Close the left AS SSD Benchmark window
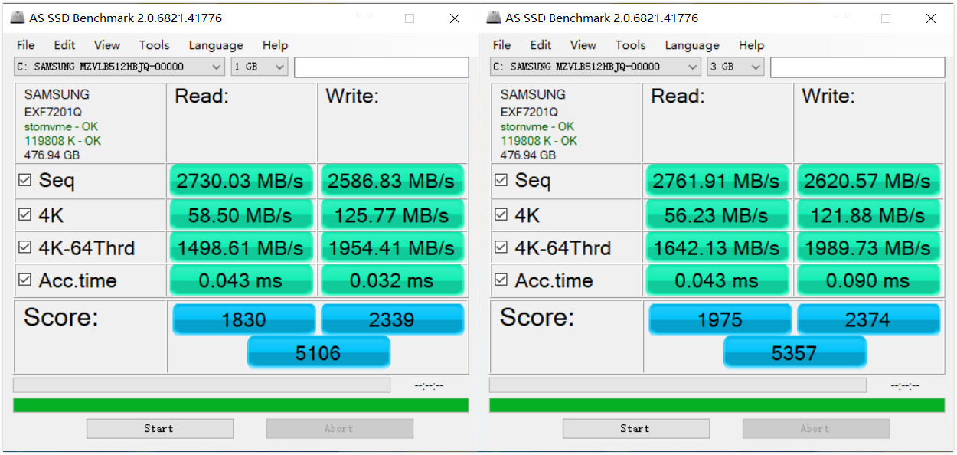Image resolution: width=957 pixels, height=455 pixels. 455,18
